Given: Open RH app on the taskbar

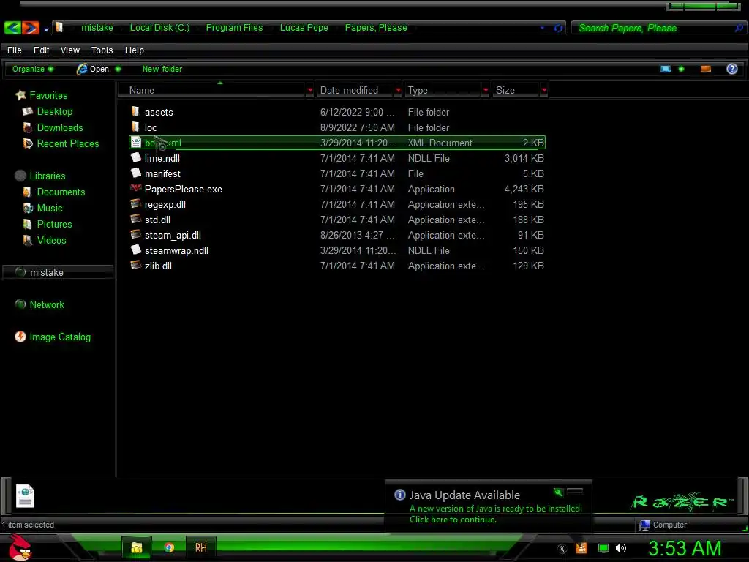Looking at the screenshot, I should point(200,547).
